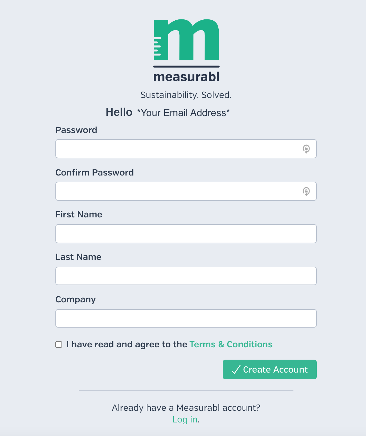
Task: Focus the Company text field
Action: [186, 318]
